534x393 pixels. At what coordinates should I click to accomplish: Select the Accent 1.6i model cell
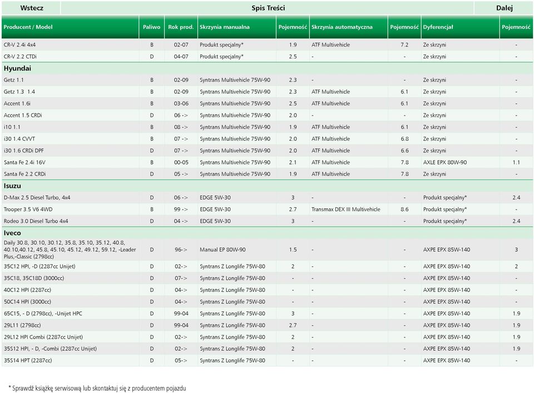click(70, 103)
